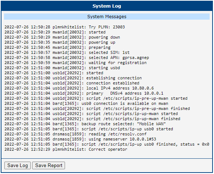
Task: Select the 'plmnWhitelist: Correct operator' line
Action: pyautogui.click(x=66, y=149)
